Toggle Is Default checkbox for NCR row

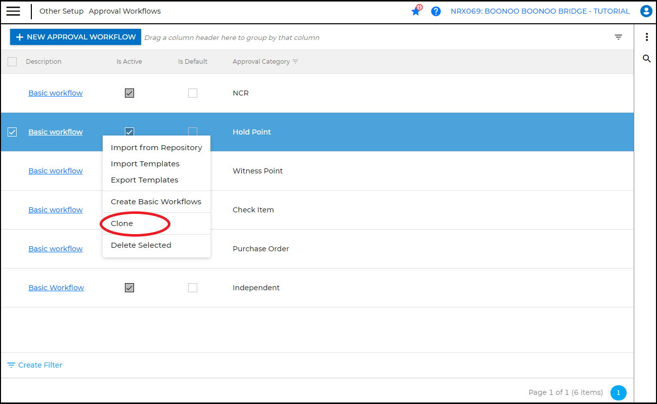point(193,93)
